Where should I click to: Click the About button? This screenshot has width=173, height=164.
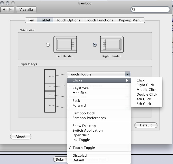point(21,136)
